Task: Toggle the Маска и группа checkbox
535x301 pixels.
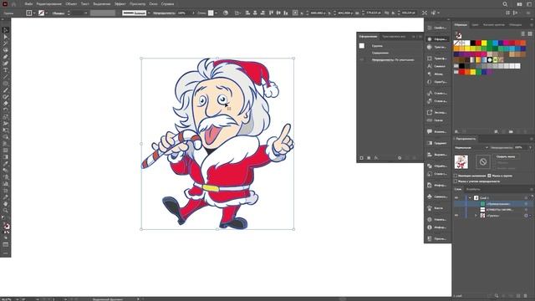Action: coord(489,176)
